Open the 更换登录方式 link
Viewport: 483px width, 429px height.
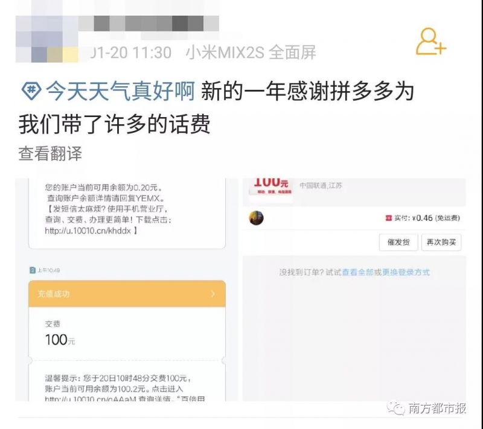coord(406,272)
